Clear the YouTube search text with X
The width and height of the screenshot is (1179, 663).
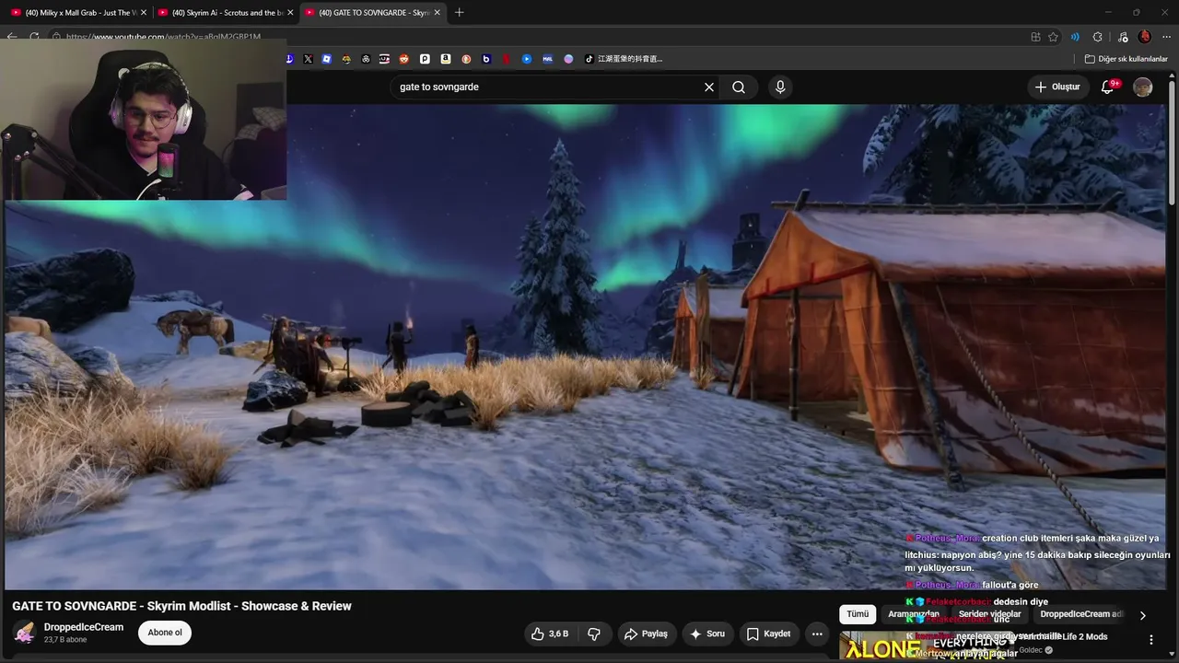tap(709, 87)
